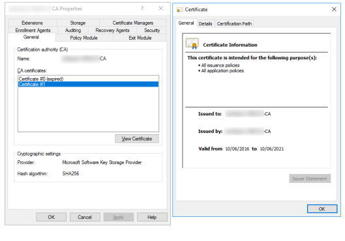The width and height of the screenshot is (345, 241).
Task: Select Certificate #0 (expired) in the list
Action: pyautogui.click(x=88, y=79)
